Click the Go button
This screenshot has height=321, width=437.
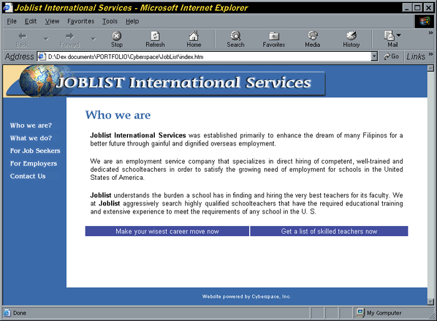click(x=391, y=57)
